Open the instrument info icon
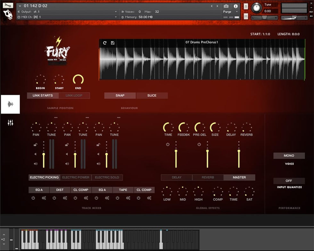Viewport: 314px width, 251px height. [x=236, y=6]
